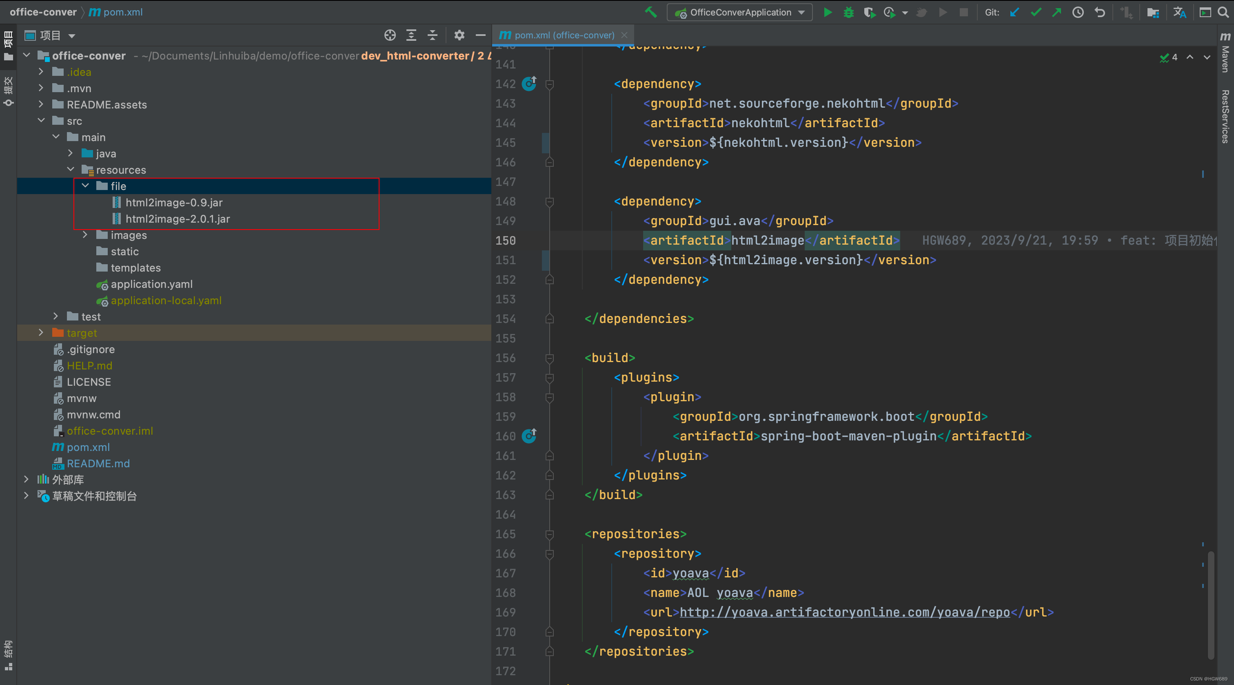Hide the project tool window

click(x=480, y=35)
